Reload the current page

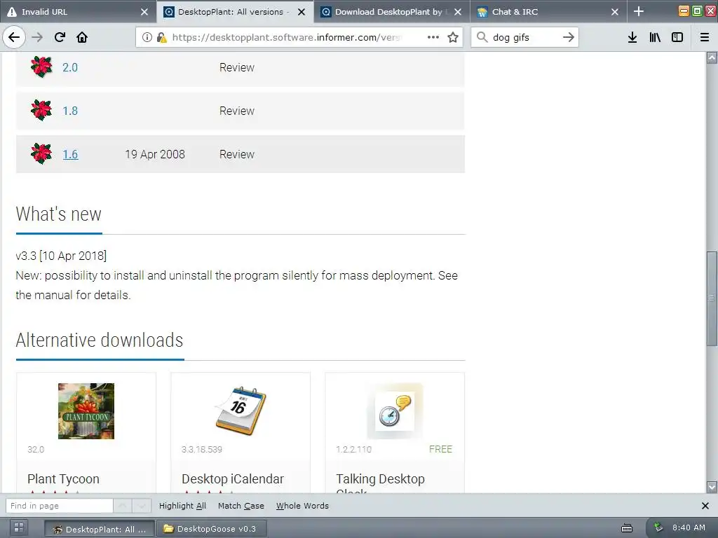click(x=60, y=37)
